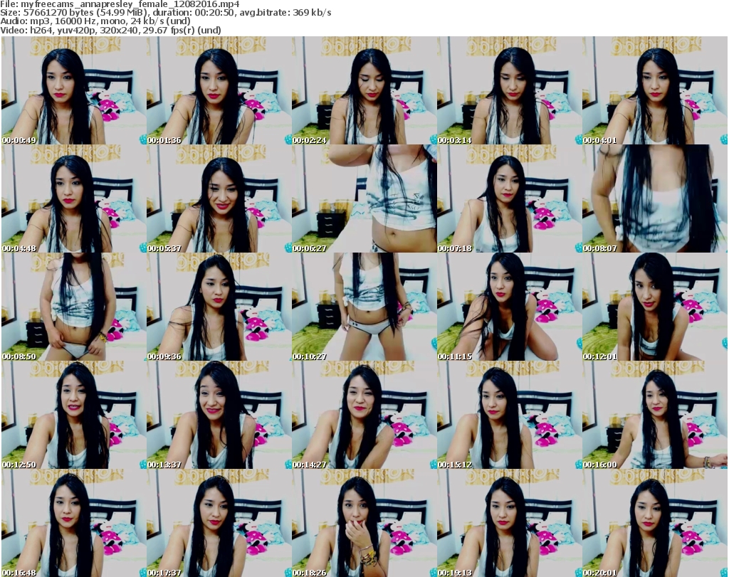The height and width of the screenshot is (577, 729).
Task: Open the thumbnail stamped 00:14:27
Action: (364, 415)
